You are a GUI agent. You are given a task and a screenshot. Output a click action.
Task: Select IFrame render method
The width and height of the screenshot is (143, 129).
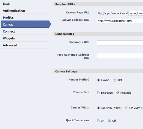[98, 80]
